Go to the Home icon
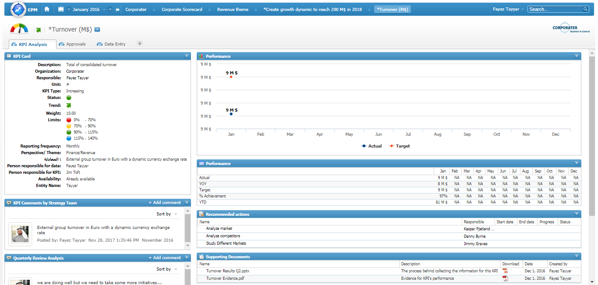Screen dimensions: 598x285 pos(47,9)
